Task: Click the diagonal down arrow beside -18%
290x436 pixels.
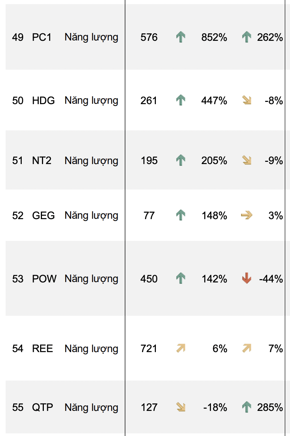Action: (x=181, y=407)
